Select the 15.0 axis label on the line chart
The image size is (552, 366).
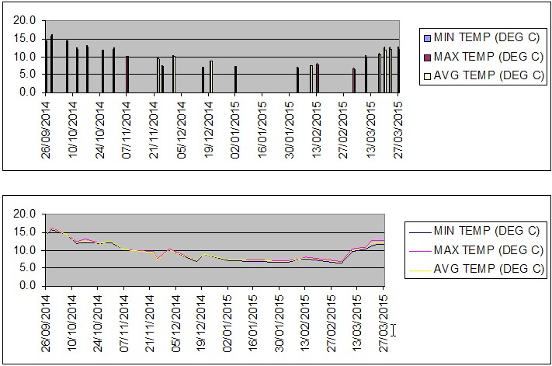pyautogui.click(x=25, y=232)
